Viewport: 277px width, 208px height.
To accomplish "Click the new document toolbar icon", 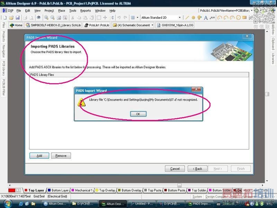I will click(5, 18).
